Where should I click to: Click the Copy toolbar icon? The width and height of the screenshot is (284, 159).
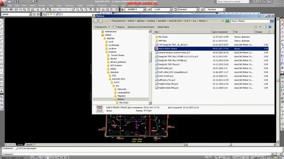click(x=42, y=9)
